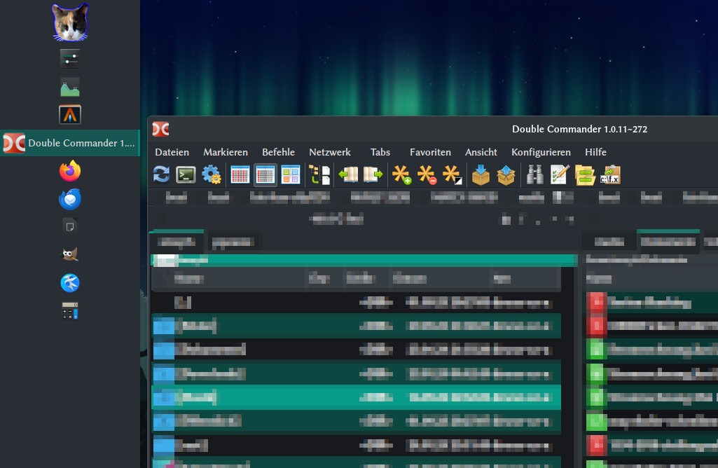This screenshot has height=468, width=718.
Task: Click the invert selection asterisk icon
Action: pyautogui.click(x=453, y=174)
